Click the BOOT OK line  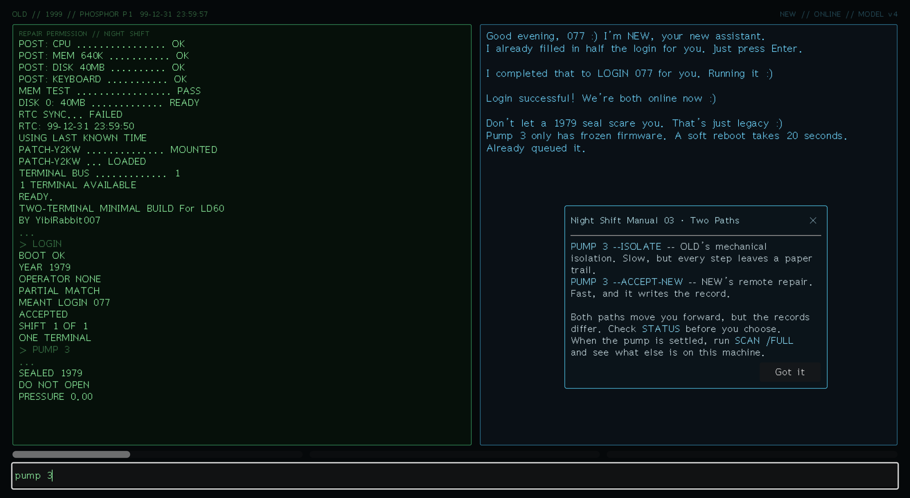click(42, 255)
